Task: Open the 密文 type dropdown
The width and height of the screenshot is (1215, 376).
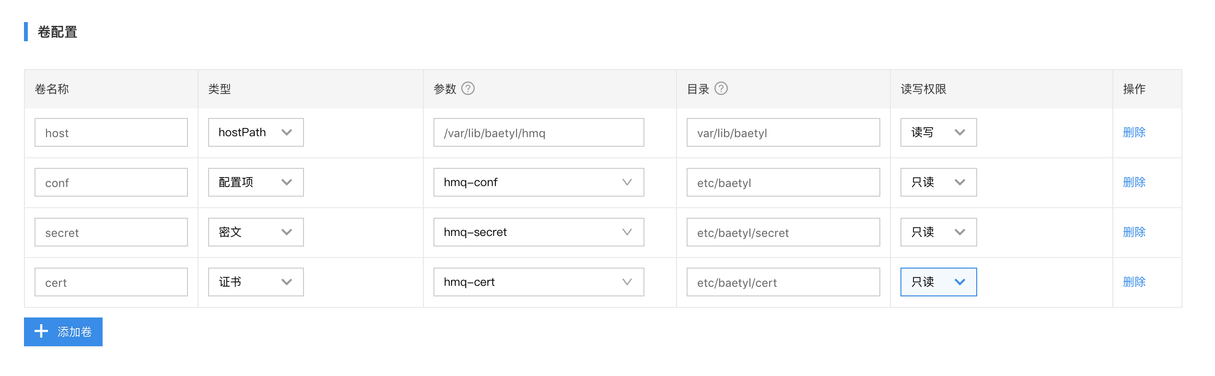Action: (256, 232)
